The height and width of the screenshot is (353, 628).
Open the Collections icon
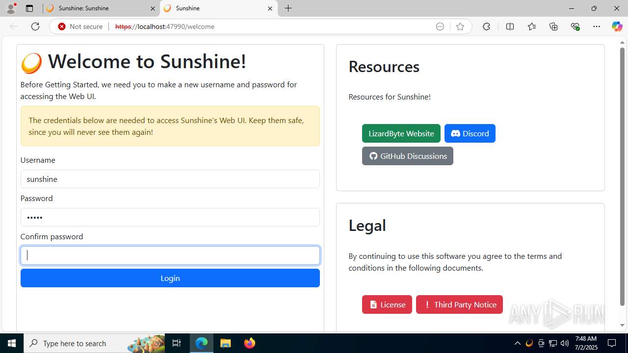tap(553, 26)
